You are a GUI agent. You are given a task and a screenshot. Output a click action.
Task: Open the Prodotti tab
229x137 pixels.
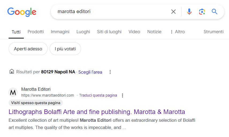pos(36,32)
